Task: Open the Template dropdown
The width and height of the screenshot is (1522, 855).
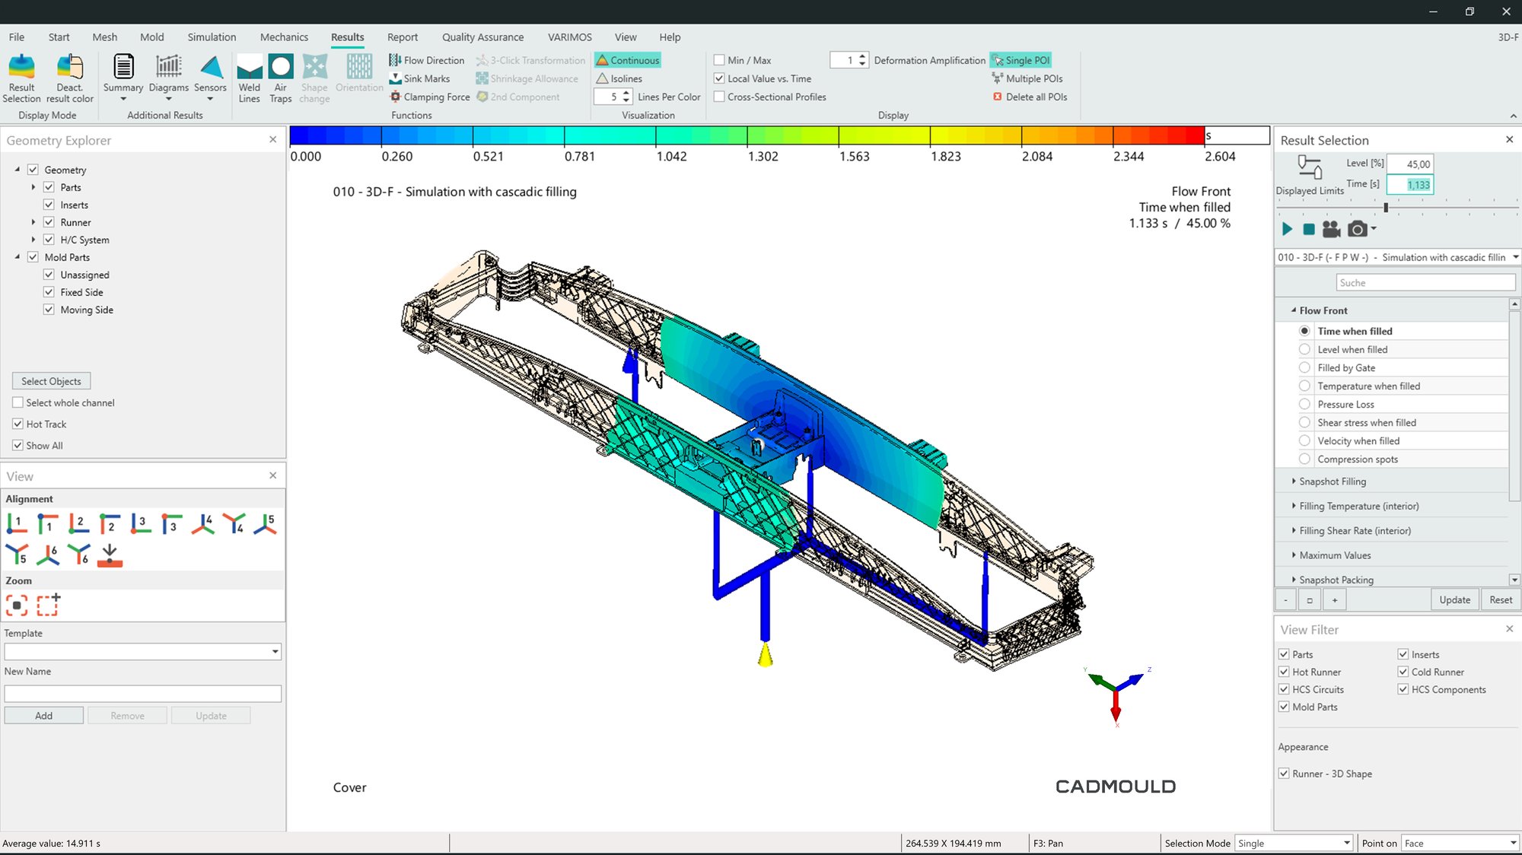Action: [x=275, y=652]
